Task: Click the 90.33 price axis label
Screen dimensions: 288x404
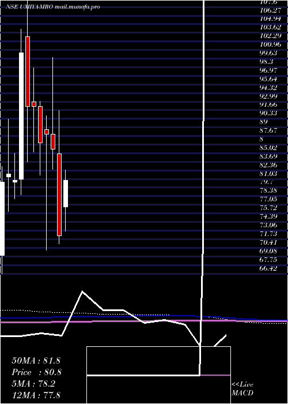Action: click(268, 113)
